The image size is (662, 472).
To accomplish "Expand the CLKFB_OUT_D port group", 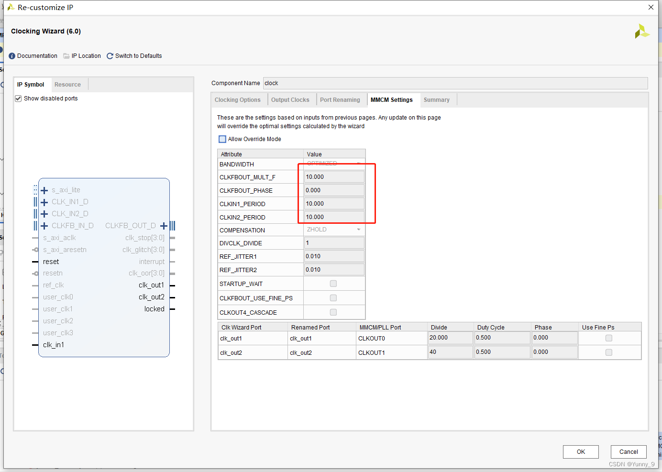I will 164,225.
